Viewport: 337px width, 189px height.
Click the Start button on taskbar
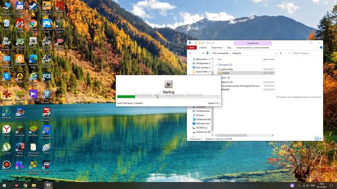point(4,185)
